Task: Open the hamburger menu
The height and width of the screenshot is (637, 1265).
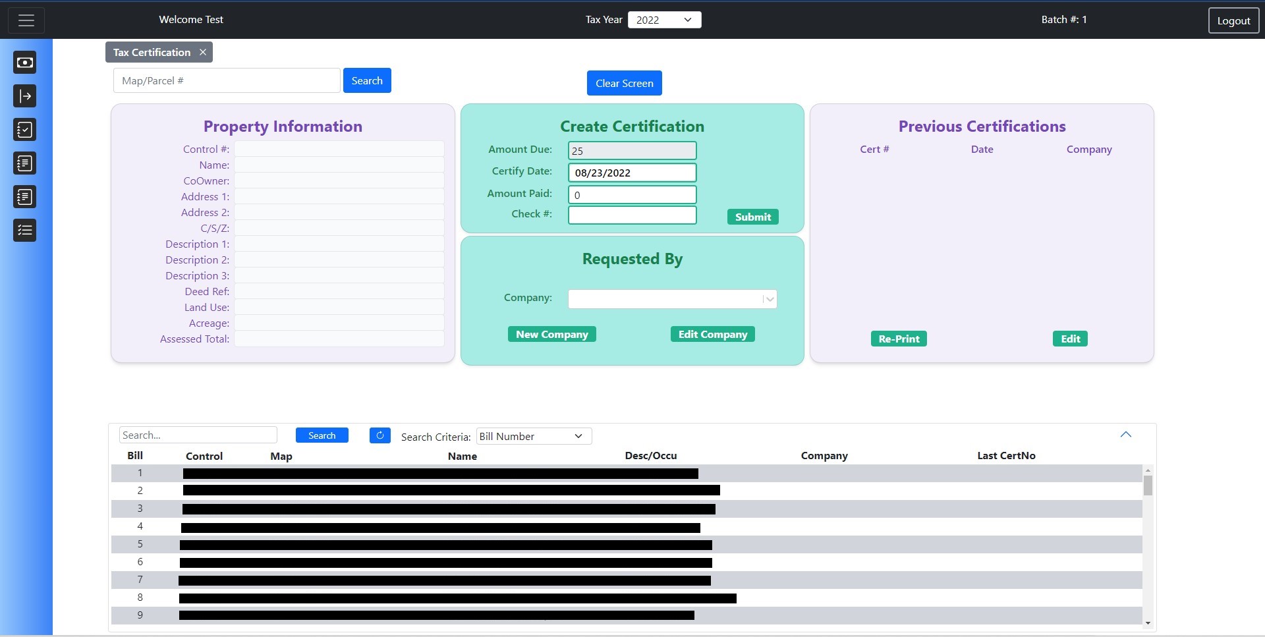Action: 26,20
